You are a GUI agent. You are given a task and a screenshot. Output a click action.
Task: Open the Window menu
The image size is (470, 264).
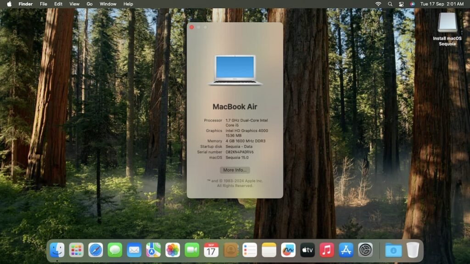pos(108,4)
